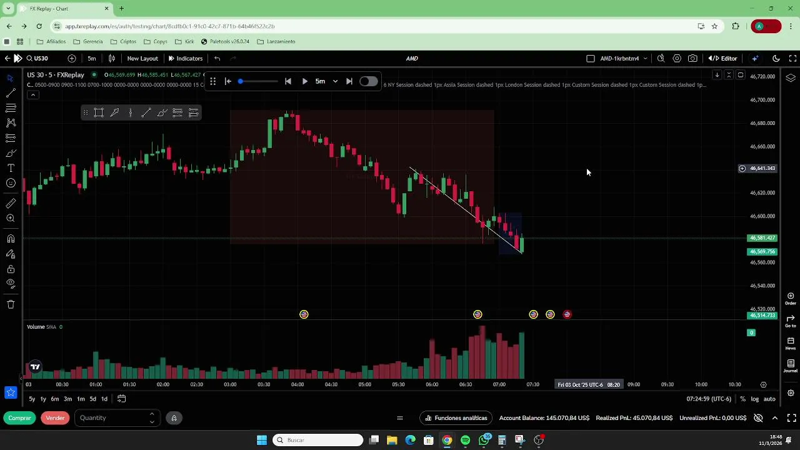Viewport: 800px width, 450px height.
Task: Hide all drawings with eye icon
Action: pos(11,284)
